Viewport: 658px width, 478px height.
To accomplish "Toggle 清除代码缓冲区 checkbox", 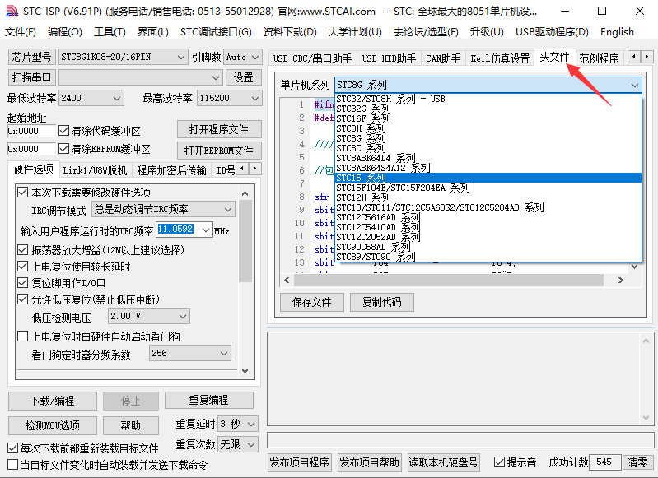I will (x=63, y=131).
